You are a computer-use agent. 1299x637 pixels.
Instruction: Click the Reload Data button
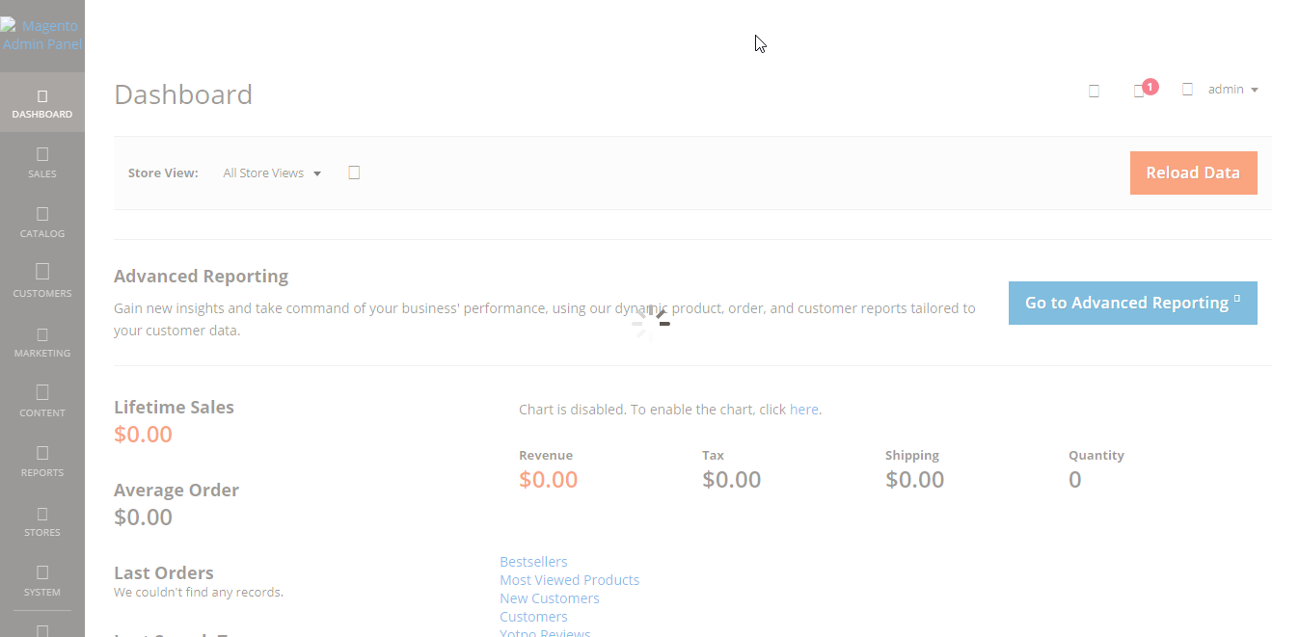(1193, 173)
